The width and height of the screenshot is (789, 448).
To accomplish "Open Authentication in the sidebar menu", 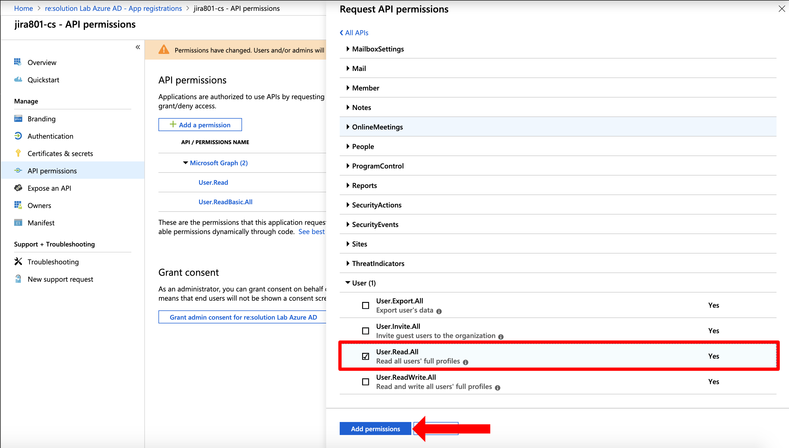I will point(50,136).
